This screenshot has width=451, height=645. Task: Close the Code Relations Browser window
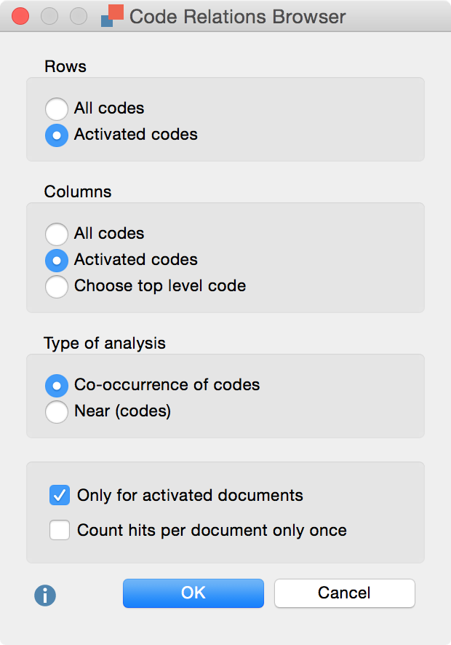pyautogui.click(x=20, y=16)
